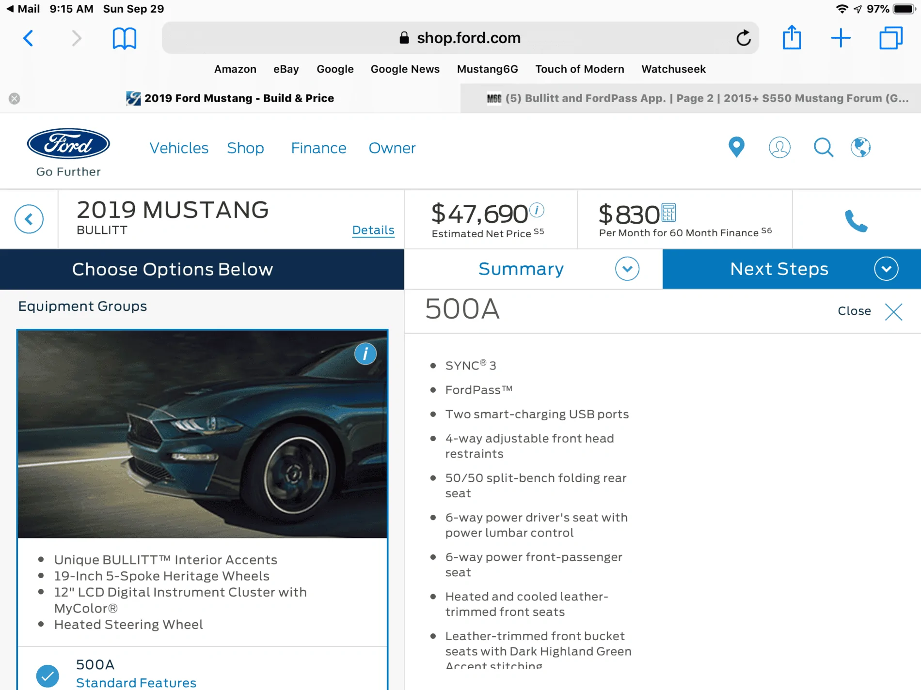The height and width of the screenshot is (690, 921).
Task: Click the Ford site search magnifier
Action: (823, 147)
